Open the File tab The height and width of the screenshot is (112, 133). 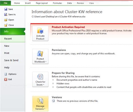5,3
